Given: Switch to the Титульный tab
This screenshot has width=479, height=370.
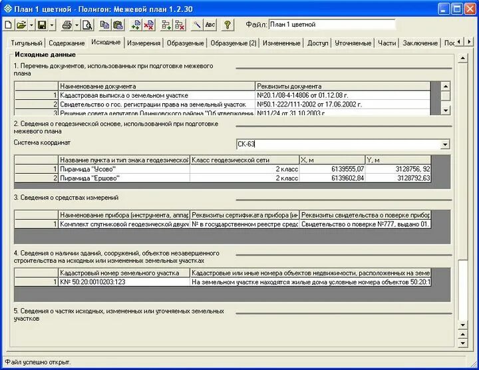Looking at the screenshot, I should coord(27,43).
